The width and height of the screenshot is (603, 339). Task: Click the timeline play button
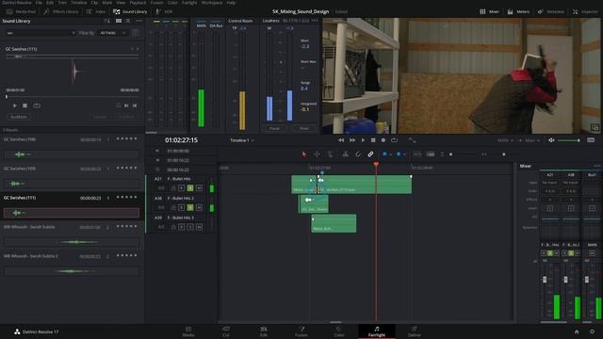pyautogui.click(x=363, y=140)
